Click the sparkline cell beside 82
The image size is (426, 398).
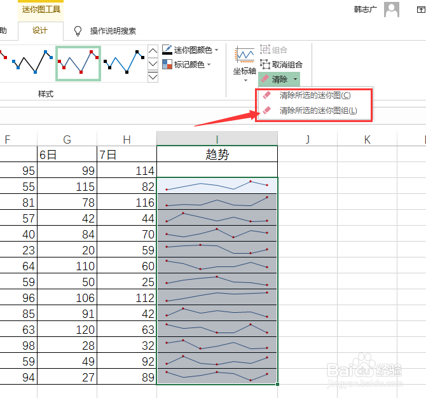pos(217,186)
